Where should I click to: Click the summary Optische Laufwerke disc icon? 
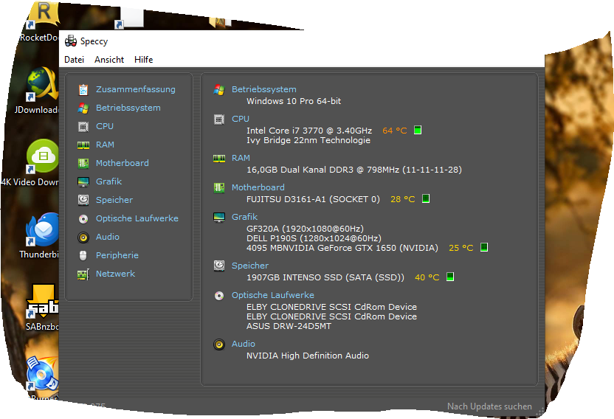[219, 296]
